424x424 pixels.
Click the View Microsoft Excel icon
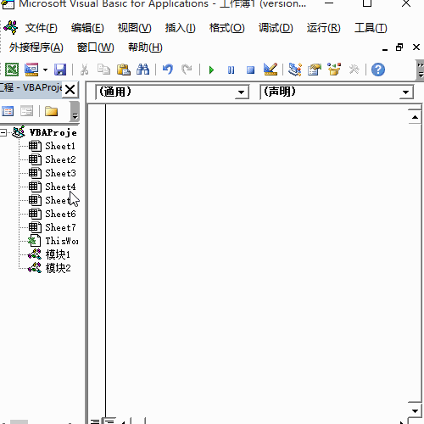12,70
